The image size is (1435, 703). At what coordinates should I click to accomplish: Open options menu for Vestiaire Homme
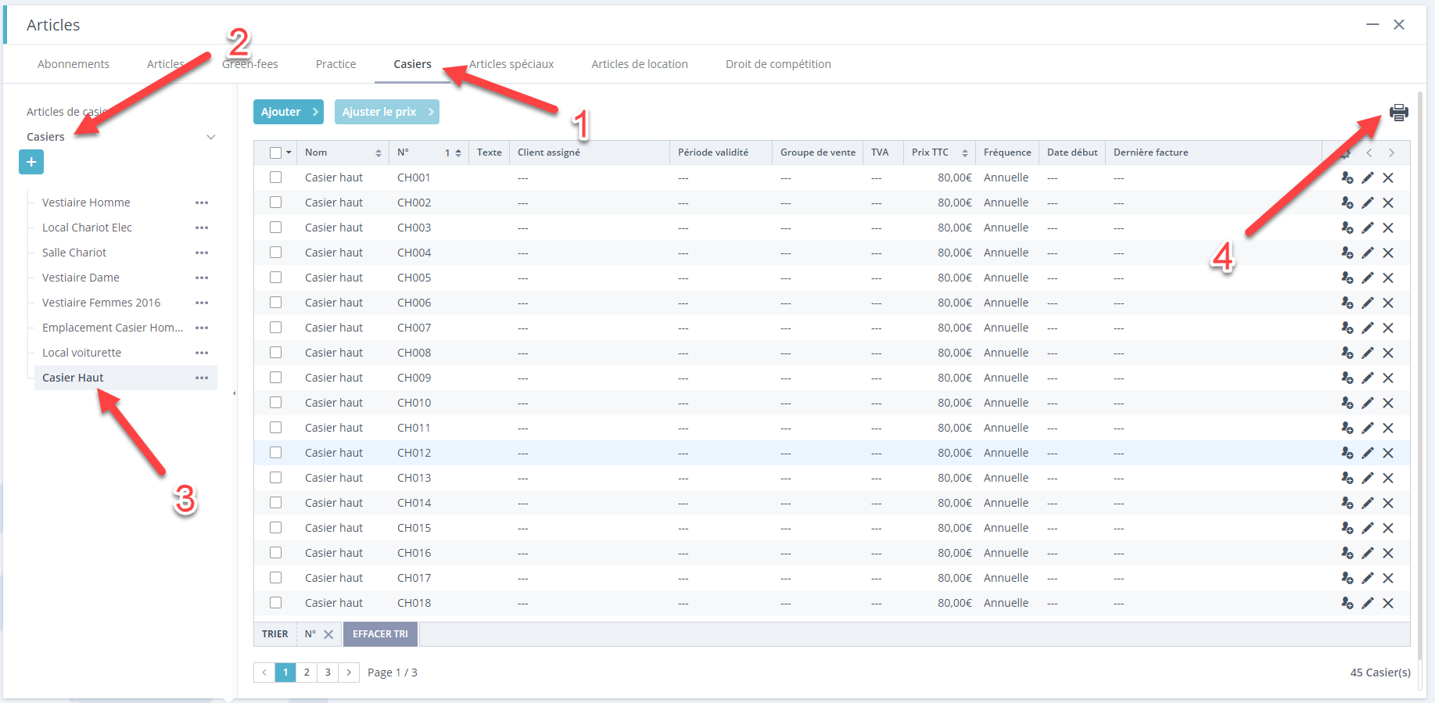click(202, 203)
